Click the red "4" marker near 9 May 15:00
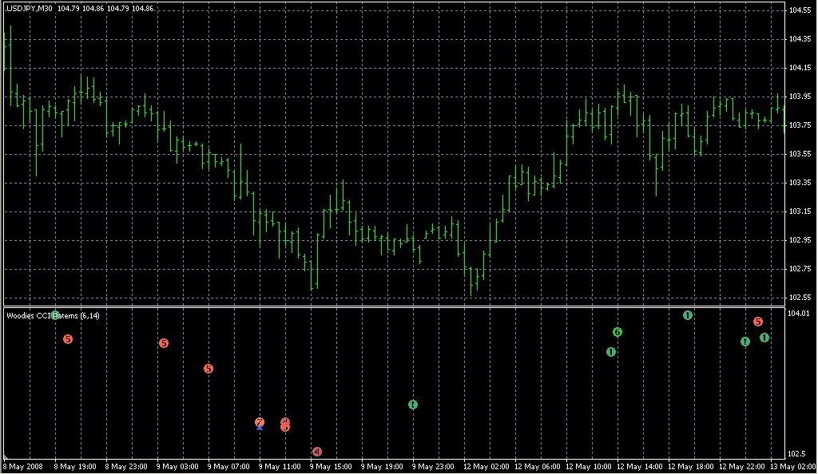 [x=316, y=452]
